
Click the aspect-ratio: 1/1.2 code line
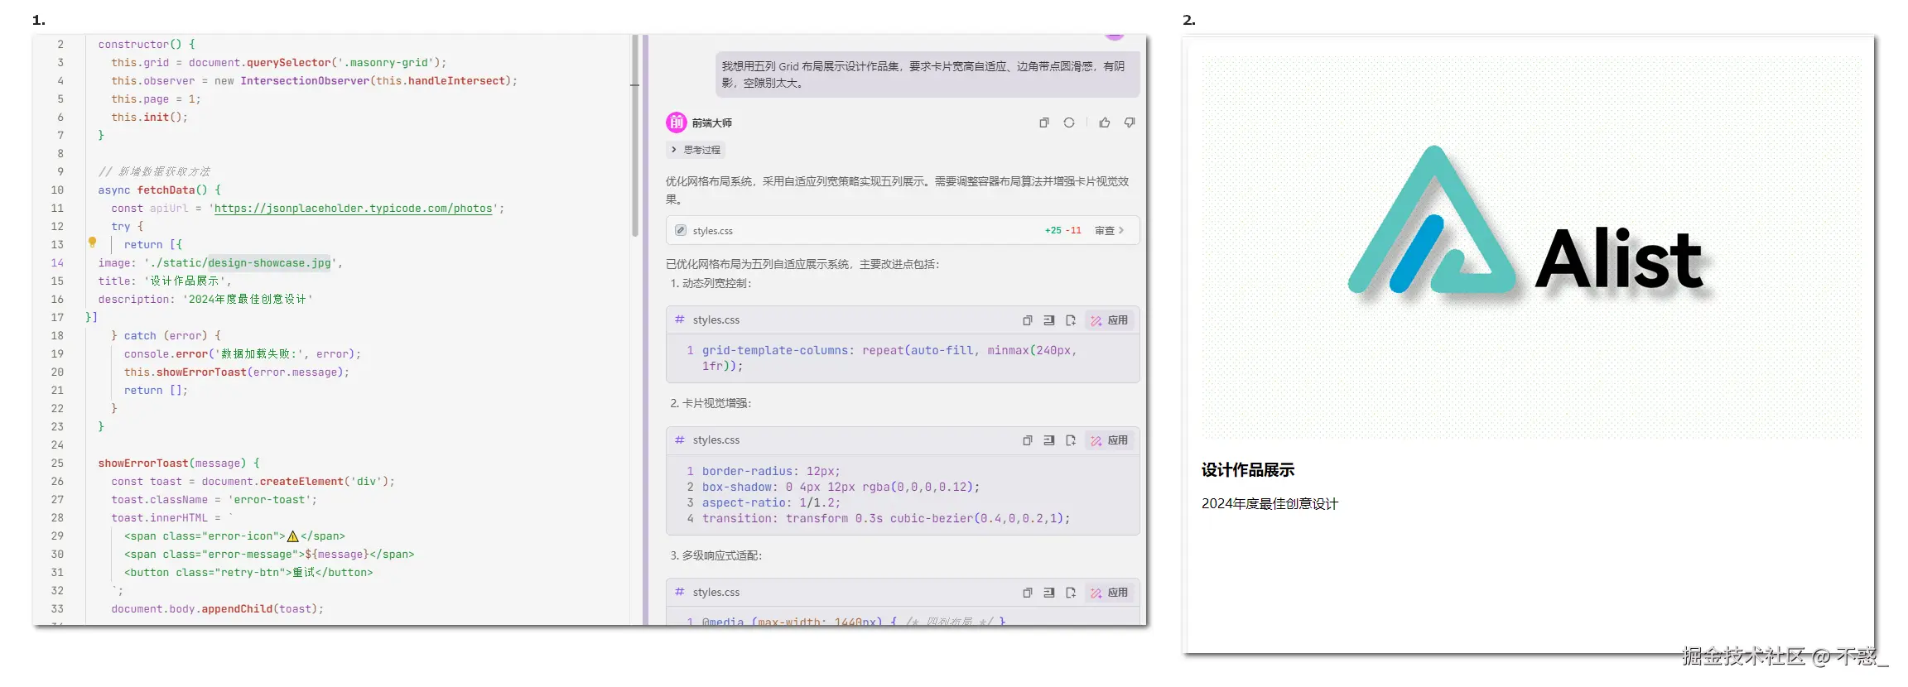771,502
